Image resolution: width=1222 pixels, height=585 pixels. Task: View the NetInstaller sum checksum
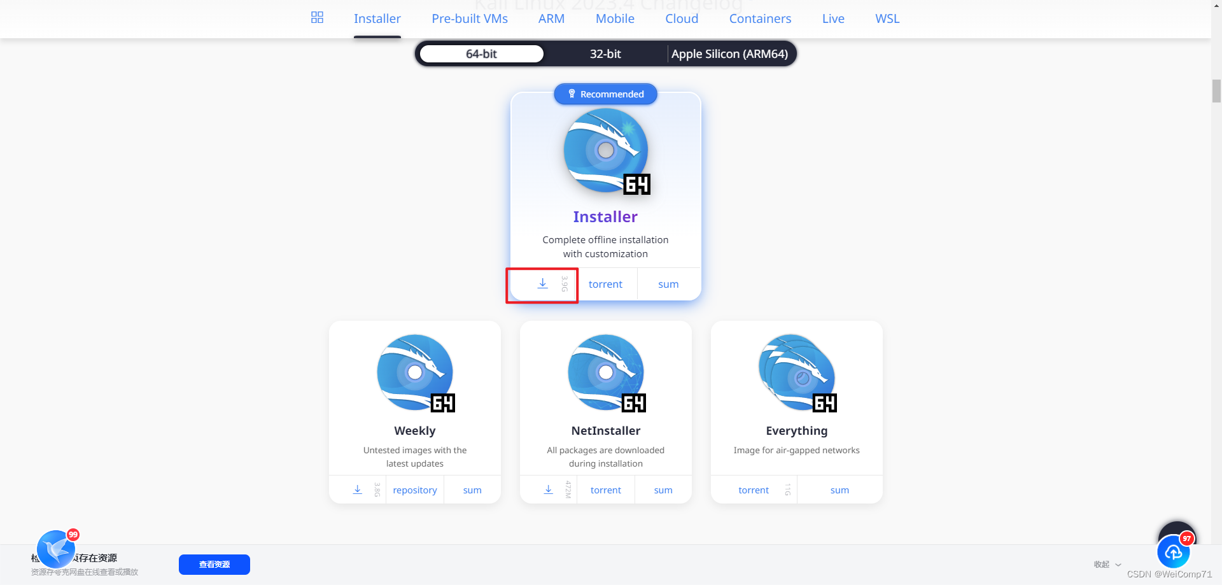tap(663, 490)
